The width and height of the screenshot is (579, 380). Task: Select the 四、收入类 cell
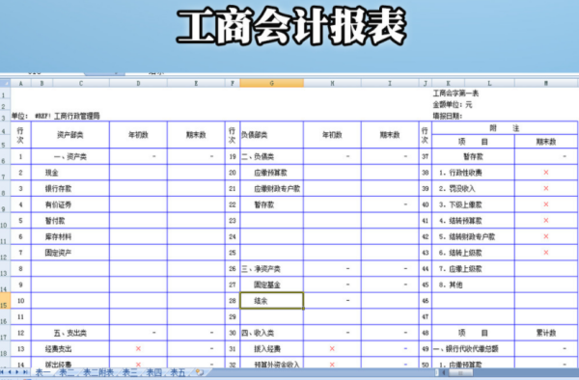click(272, 333)
